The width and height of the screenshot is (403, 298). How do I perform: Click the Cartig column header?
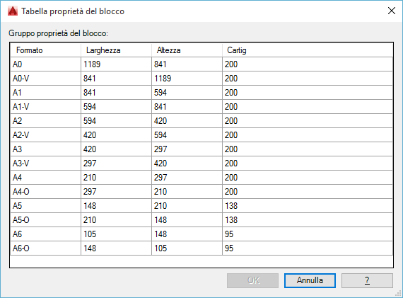(x=308, y=50)
